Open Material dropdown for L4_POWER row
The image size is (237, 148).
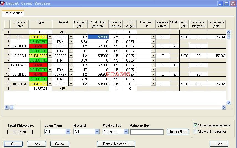pos(71,65)
